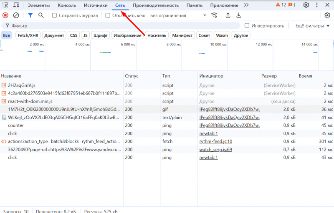
Task: Toggle the device toolbar icon
Action: coord(16,5)
